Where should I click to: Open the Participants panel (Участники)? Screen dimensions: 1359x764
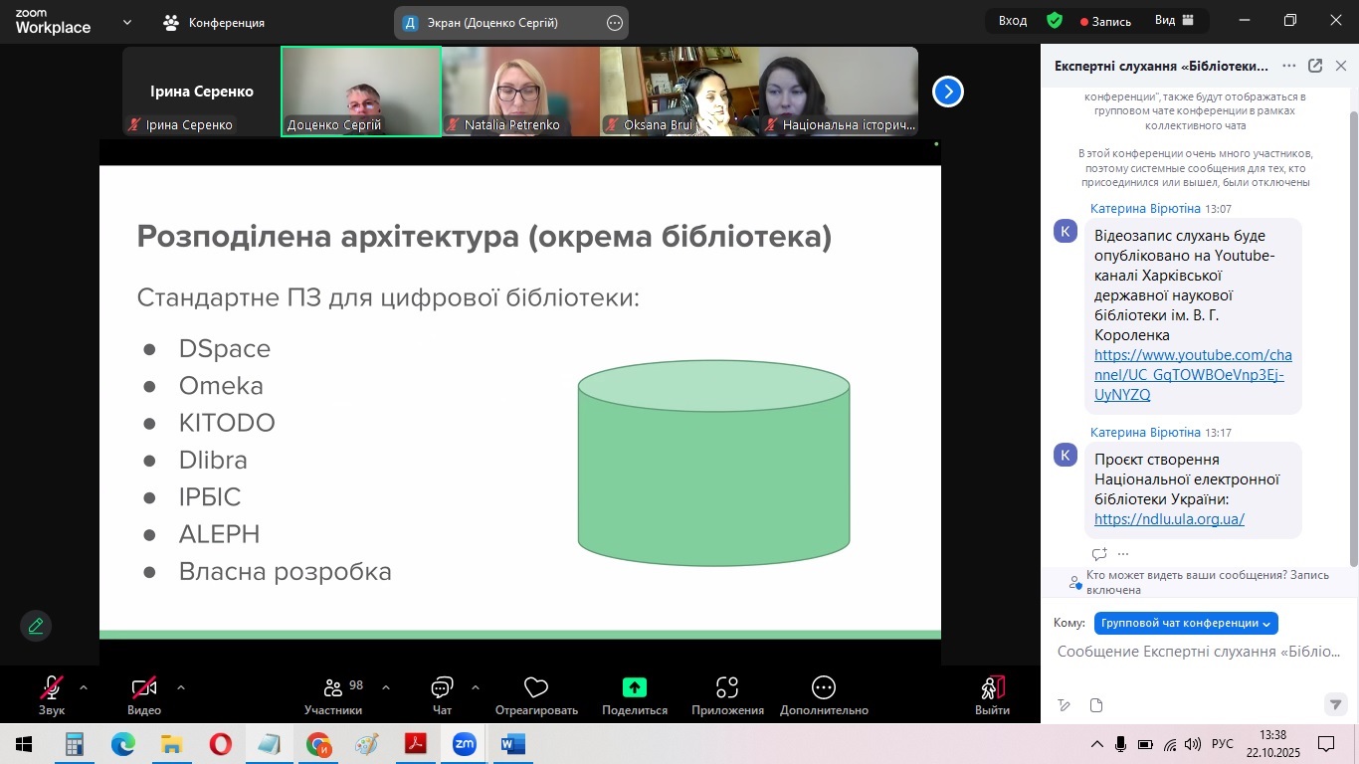tap(333, 688)
